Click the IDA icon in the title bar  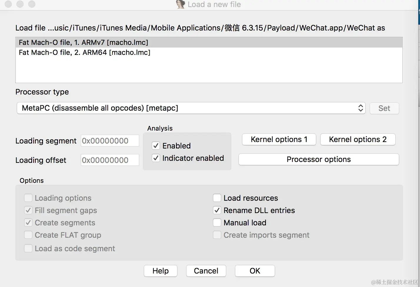(180, 4)
